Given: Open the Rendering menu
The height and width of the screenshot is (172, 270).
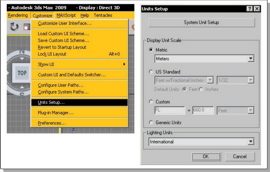Looking at the screenshot, I should tap(18, 15).
